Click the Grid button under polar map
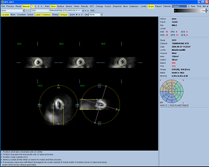 tap(172, 105)
